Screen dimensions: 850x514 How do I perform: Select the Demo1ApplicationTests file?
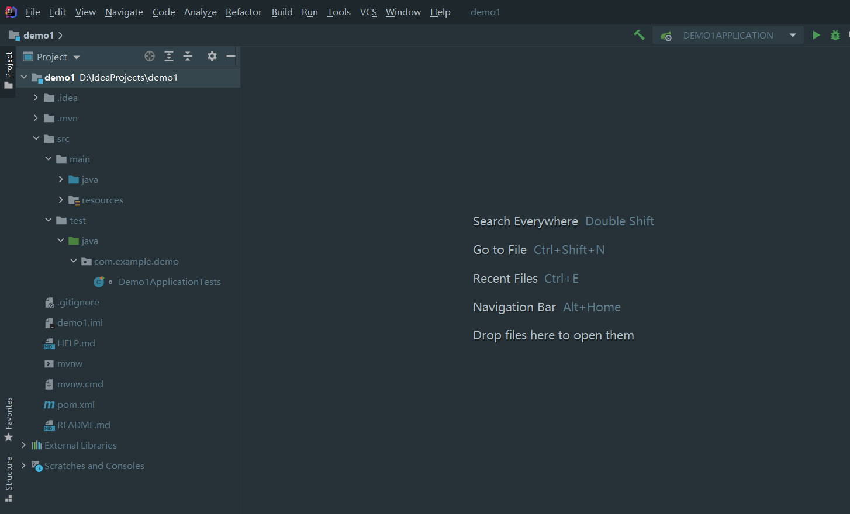pyautogui.click(x=170, y=282)
